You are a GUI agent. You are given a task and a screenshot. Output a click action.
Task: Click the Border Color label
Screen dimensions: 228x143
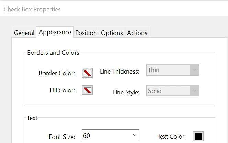coord(57,73)
